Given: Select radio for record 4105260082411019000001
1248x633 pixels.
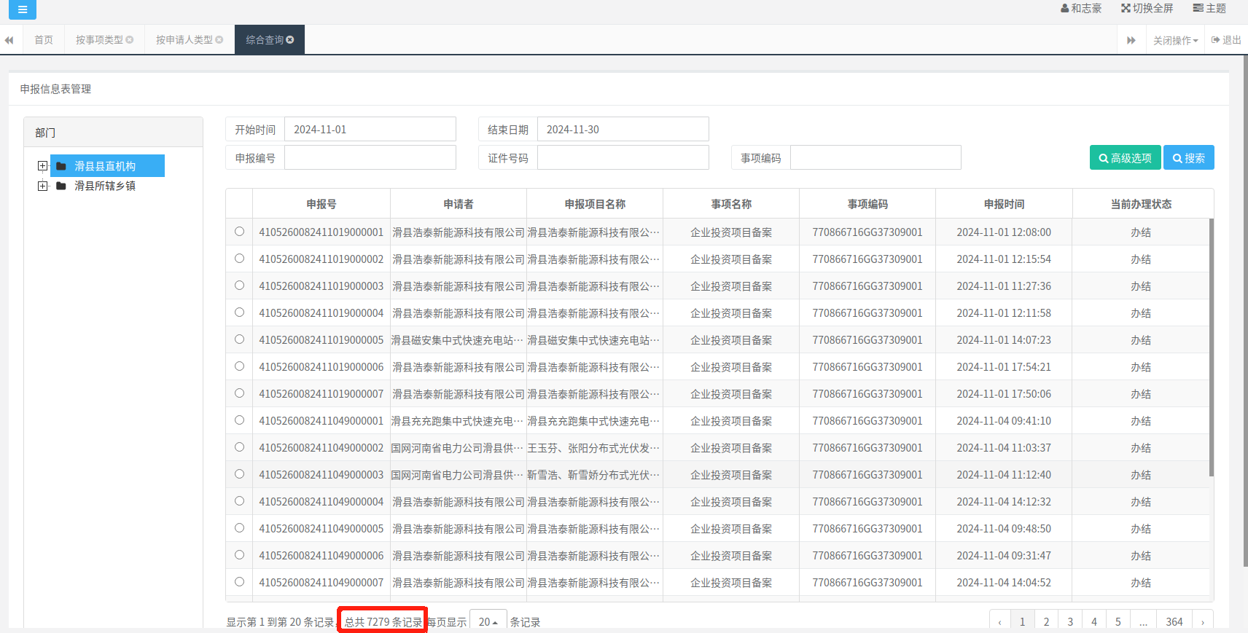Looking at the screenshot, I should [x=239, y=232].
